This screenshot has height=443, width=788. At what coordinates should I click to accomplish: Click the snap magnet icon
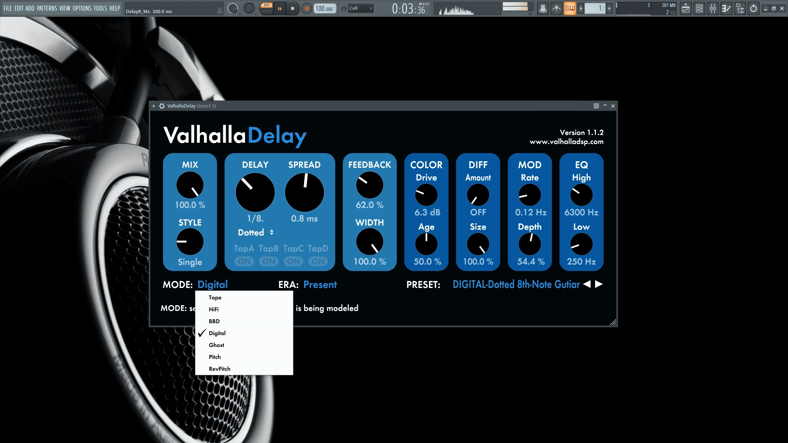[x=344, y=9]
